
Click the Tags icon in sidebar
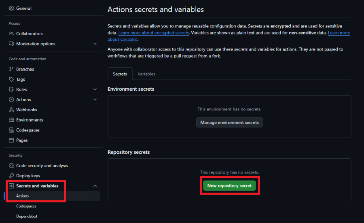coord(11,79)
